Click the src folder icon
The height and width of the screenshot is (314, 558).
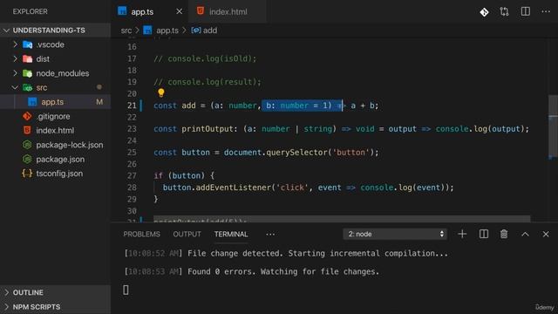(27, 87)
